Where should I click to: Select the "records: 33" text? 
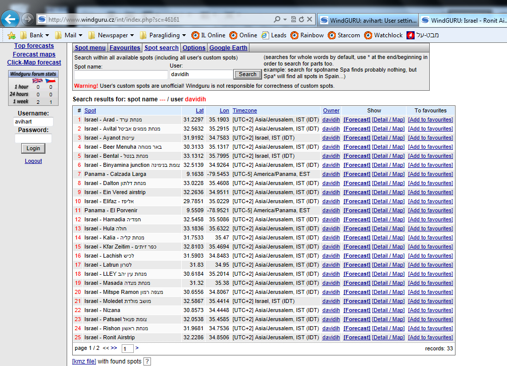[439, 348]
